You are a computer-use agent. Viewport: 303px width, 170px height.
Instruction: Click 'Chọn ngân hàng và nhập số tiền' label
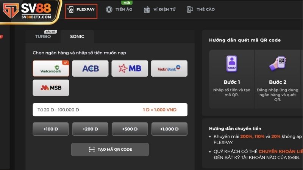point(80,53)
